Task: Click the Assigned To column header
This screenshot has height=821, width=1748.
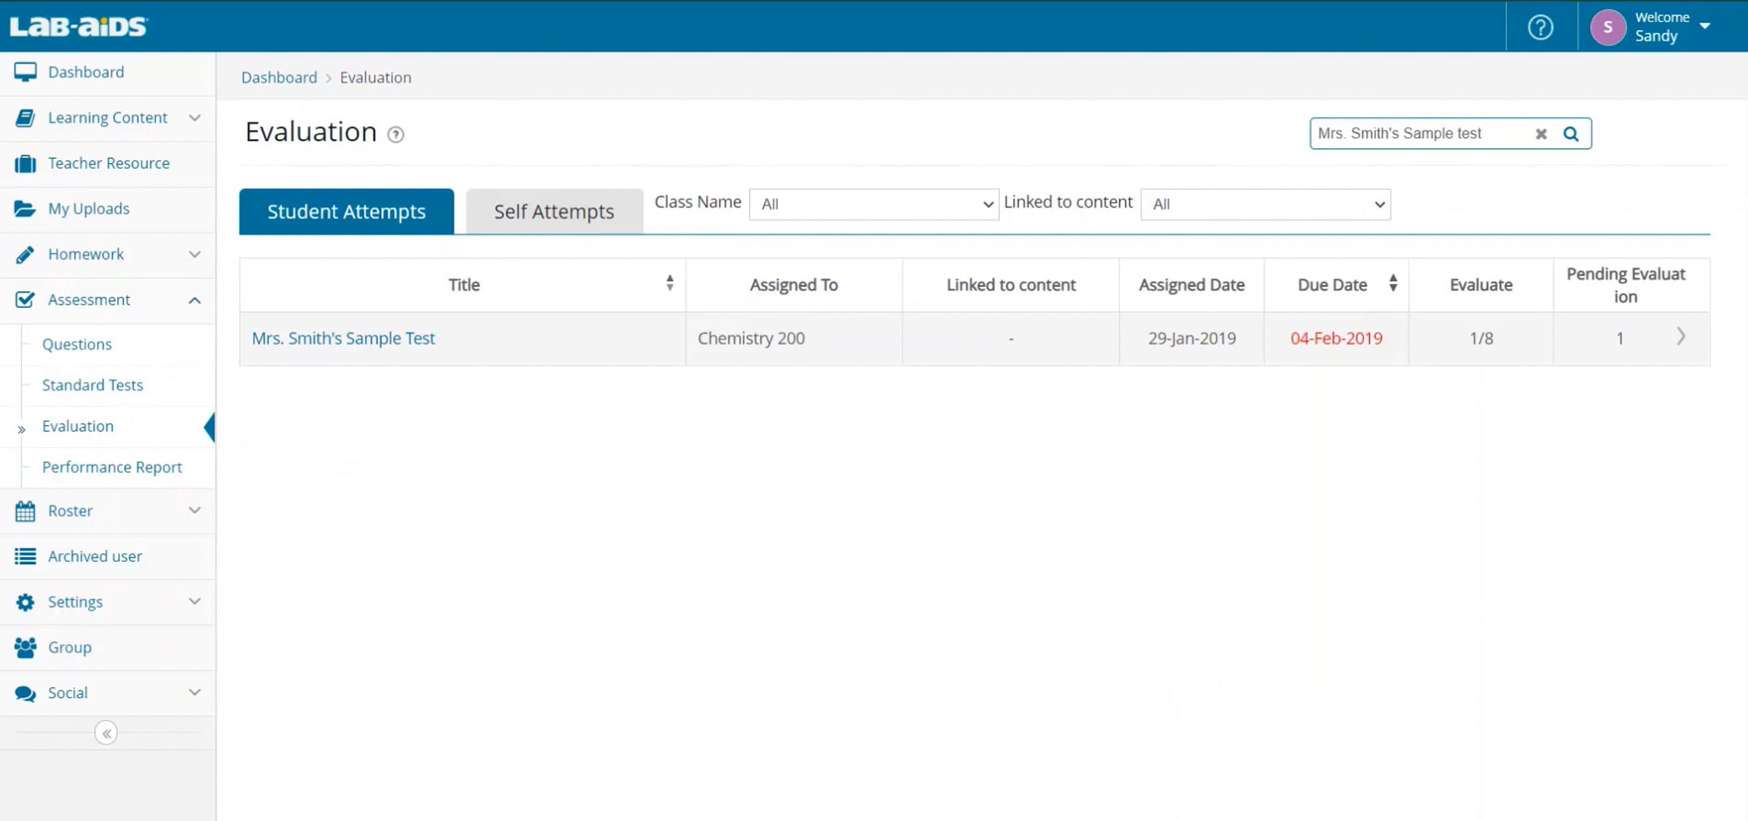Action: coord(794,285)
